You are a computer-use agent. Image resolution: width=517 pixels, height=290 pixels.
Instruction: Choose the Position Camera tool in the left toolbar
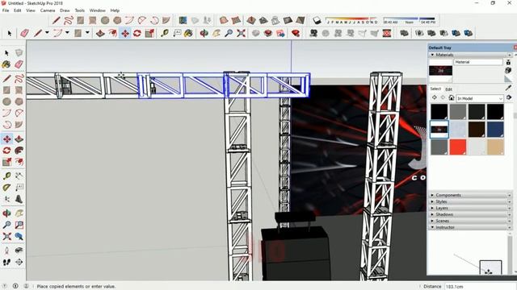click(x=6, y=251)
